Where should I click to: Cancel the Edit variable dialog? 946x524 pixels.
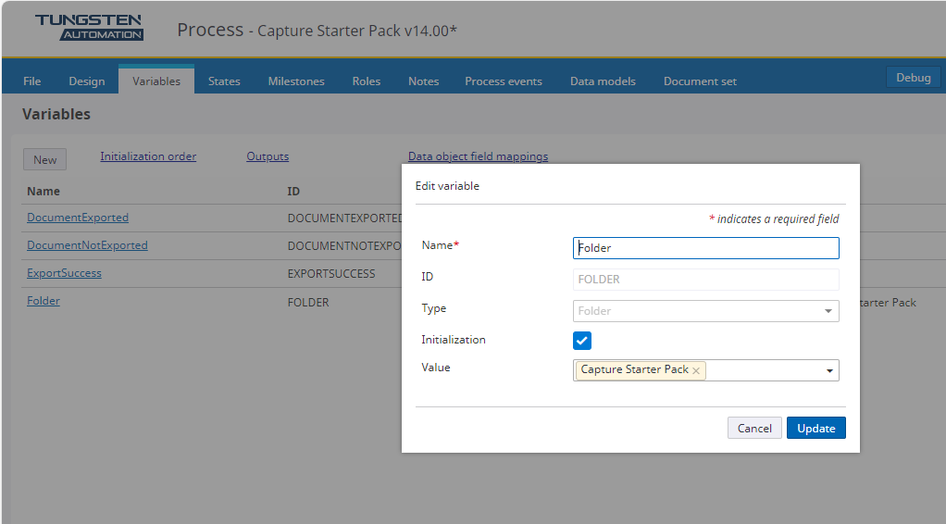point(754,428)
